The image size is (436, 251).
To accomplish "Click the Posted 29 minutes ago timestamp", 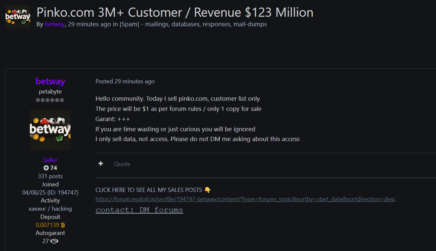I will point(125,81).
